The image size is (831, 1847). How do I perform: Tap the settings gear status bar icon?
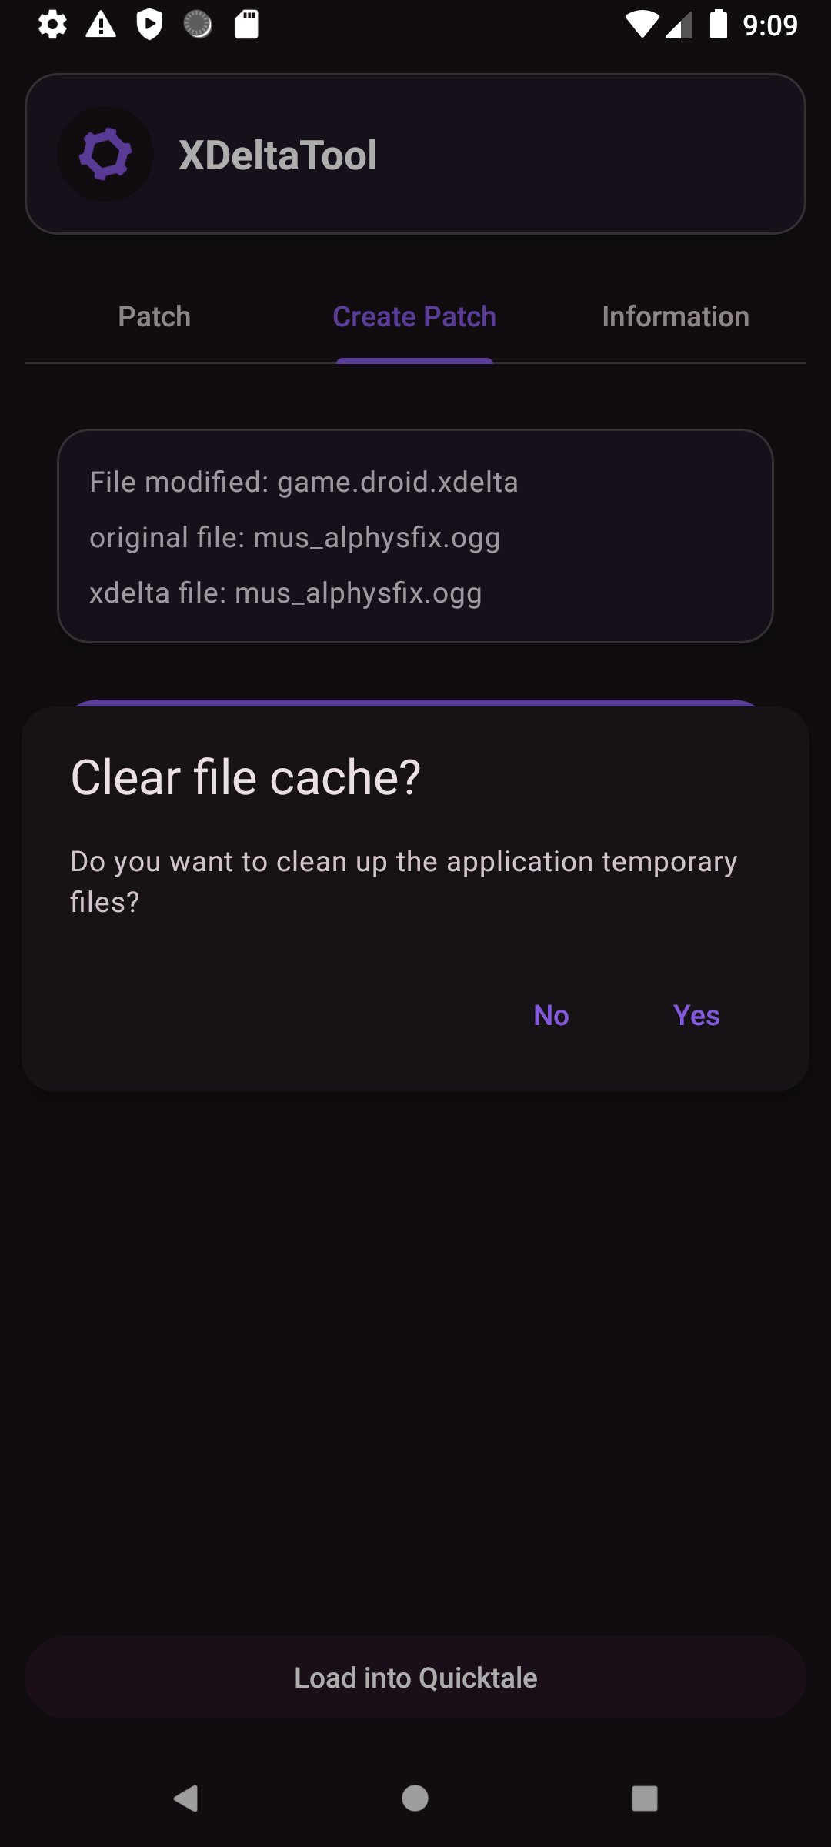pyautogui.click(x=52, y=25)
